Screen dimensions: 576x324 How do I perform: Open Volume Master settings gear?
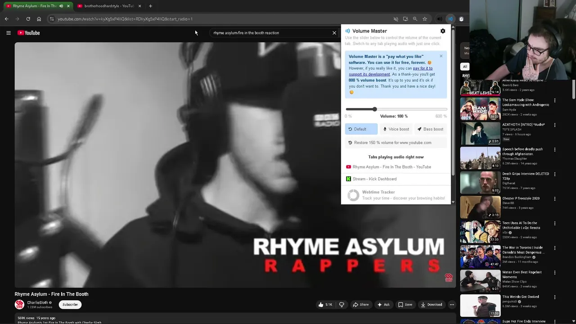point(443,31)
